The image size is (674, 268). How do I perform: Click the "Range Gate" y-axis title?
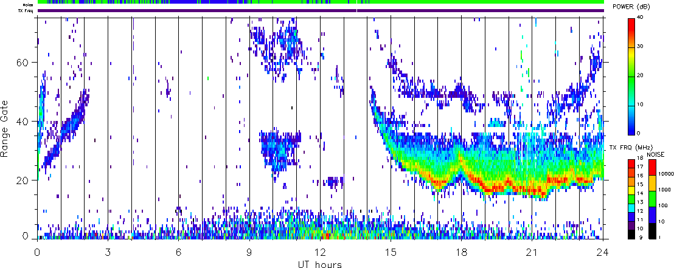5,128
